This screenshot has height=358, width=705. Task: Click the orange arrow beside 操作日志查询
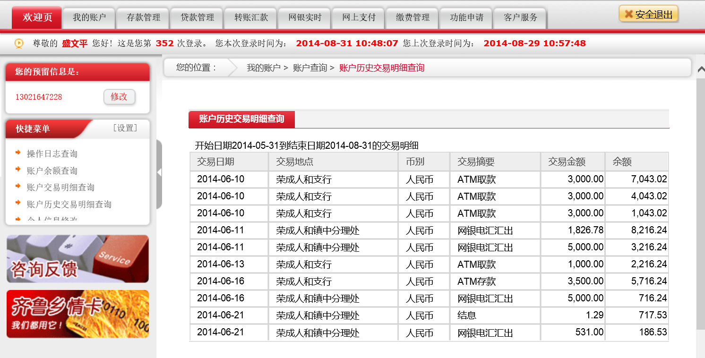click(x=18, y=153)
